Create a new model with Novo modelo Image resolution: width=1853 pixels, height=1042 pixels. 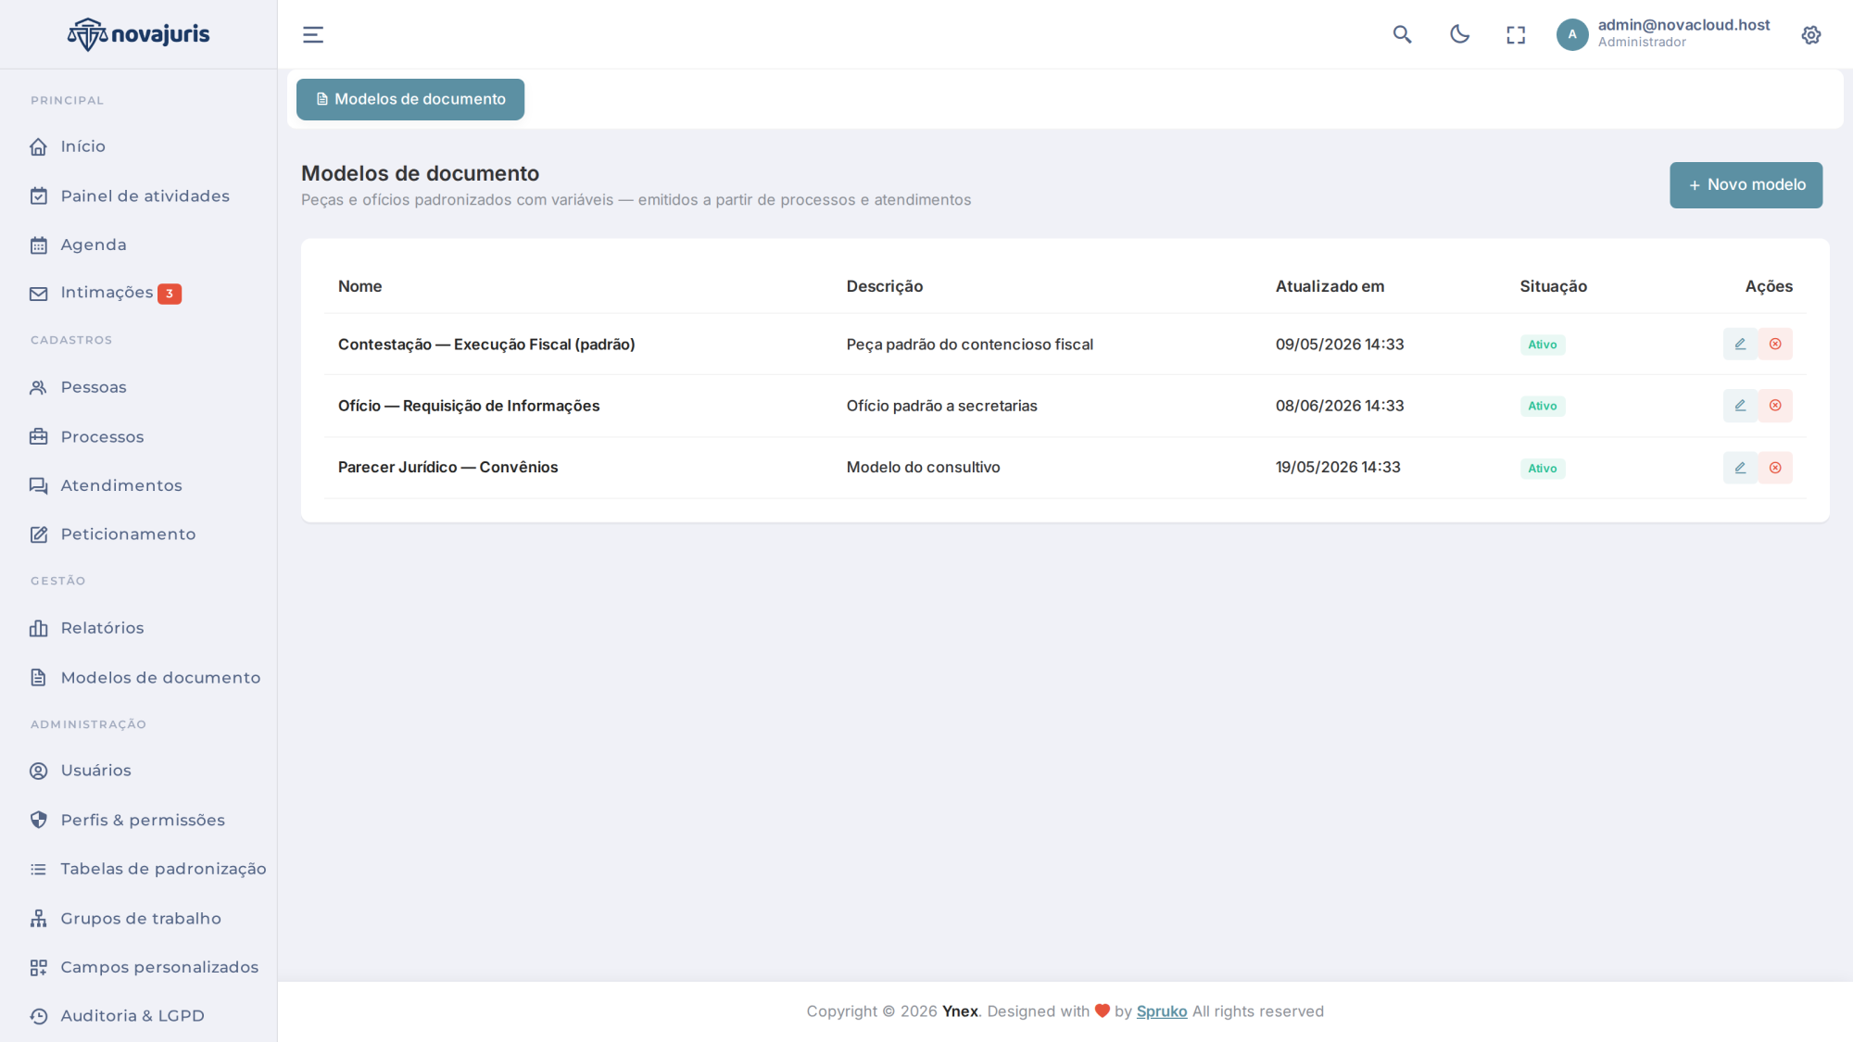point(1746,185)
